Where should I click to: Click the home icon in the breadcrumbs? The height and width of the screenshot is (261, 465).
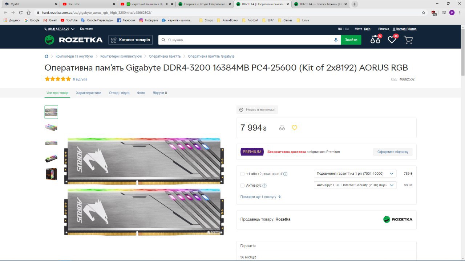coord(46,57)
